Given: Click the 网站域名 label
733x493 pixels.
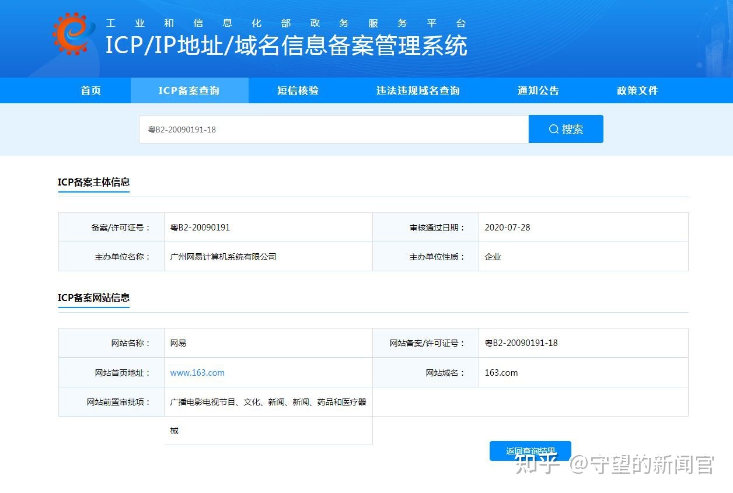Looking at the screenshot, I should point(445,373).
